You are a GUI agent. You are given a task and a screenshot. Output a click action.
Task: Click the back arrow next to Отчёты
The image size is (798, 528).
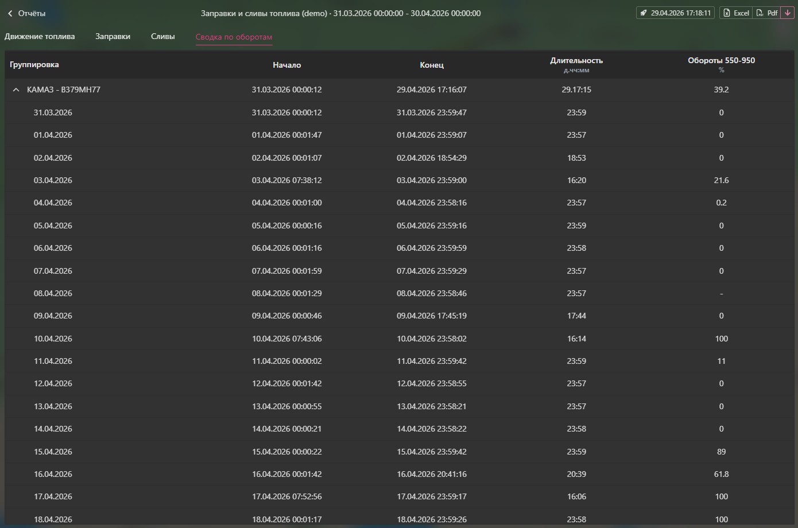[x=10, y=13]
